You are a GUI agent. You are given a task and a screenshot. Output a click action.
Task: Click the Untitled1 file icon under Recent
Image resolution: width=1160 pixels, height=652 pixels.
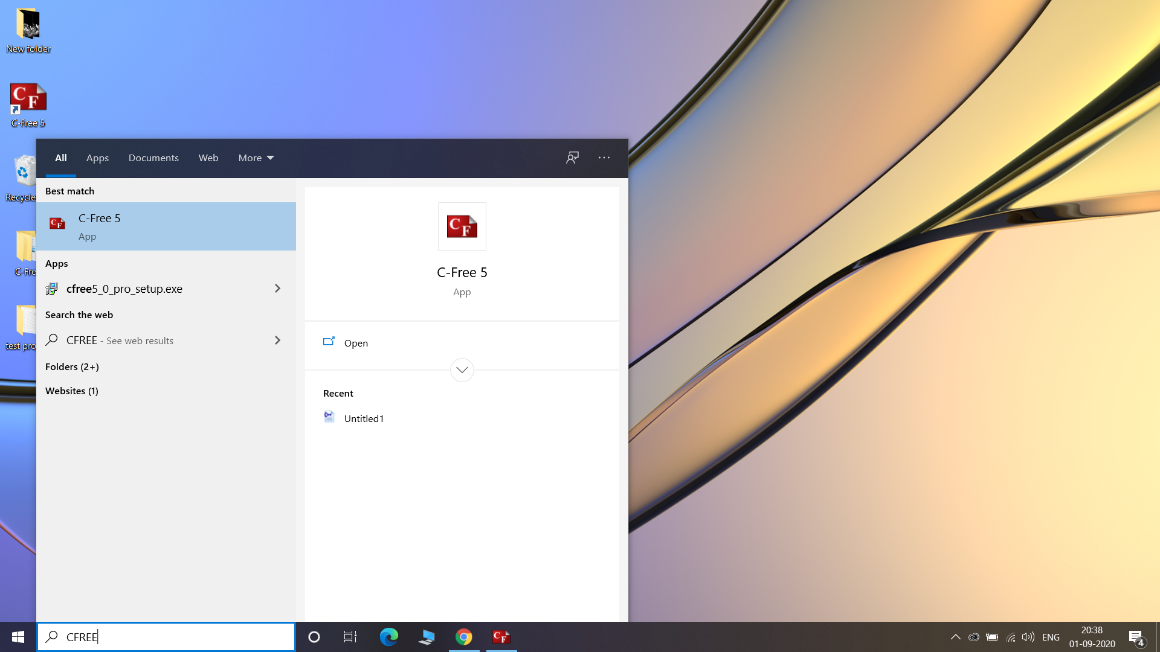click(x=329, y=417)
